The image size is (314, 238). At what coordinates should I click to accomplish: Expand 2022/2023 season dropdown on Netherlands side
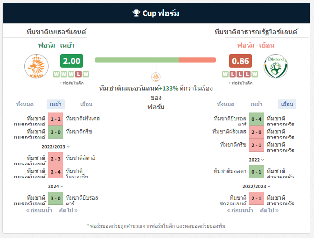[x=56, y=147]
